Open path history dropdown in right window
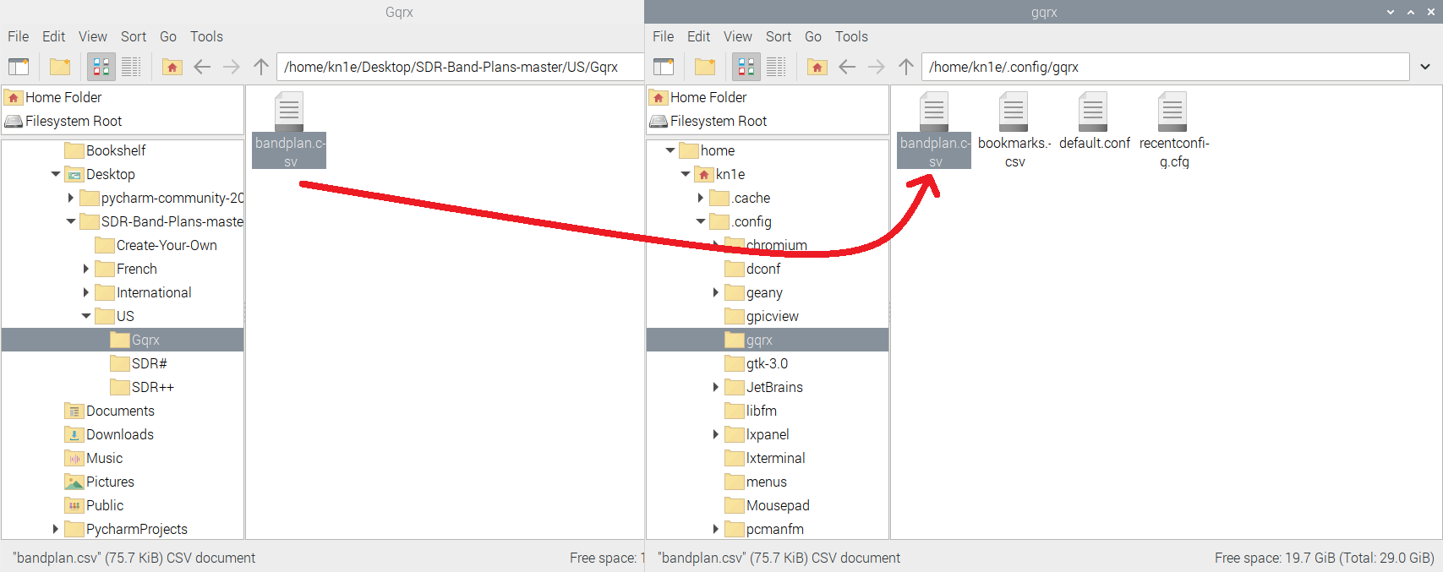Viewport: 1443px width, 572px height. (x=1425, y=67)
